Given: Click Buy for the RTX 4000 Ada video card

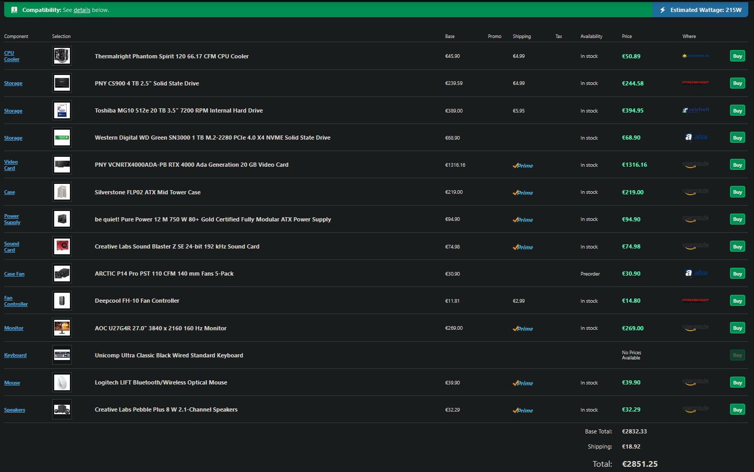Looking at the screenshot, I should pyautogui.click(x=737, y=165).
